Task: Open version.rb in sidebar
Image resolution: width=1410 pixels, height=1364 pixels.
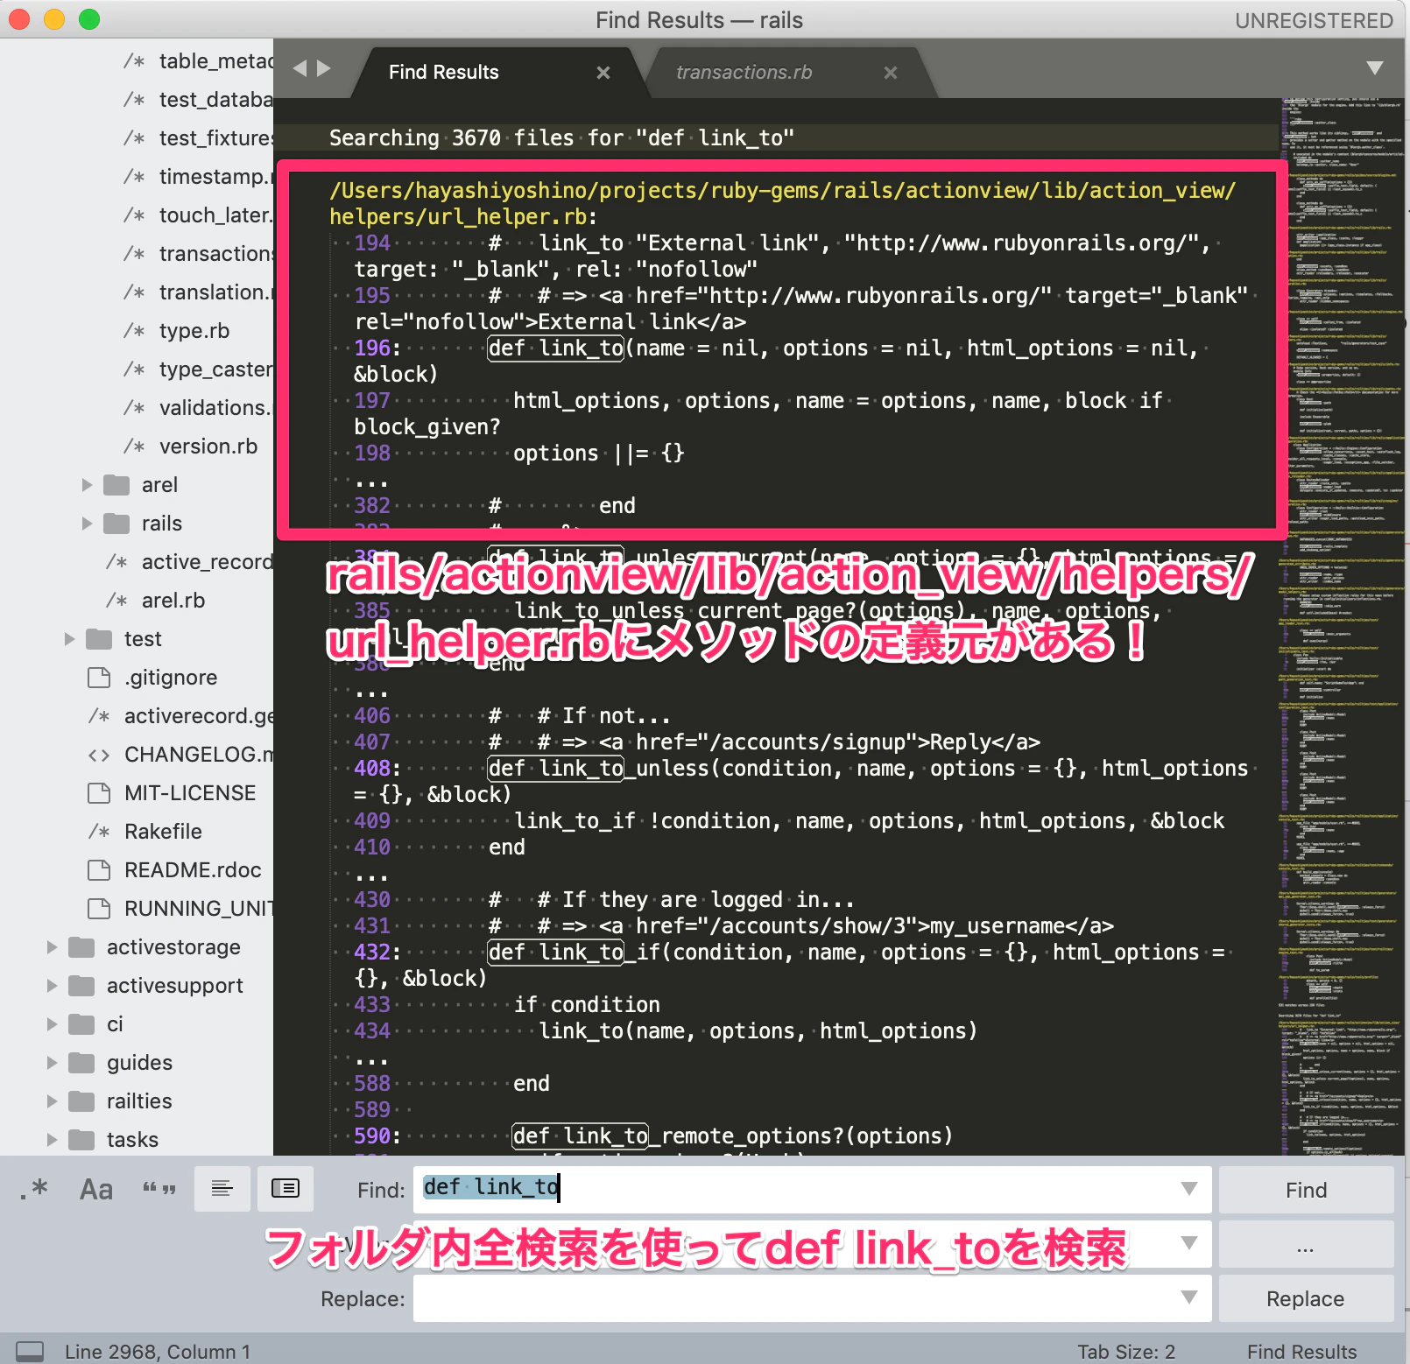Action: [x=208, y=446]
